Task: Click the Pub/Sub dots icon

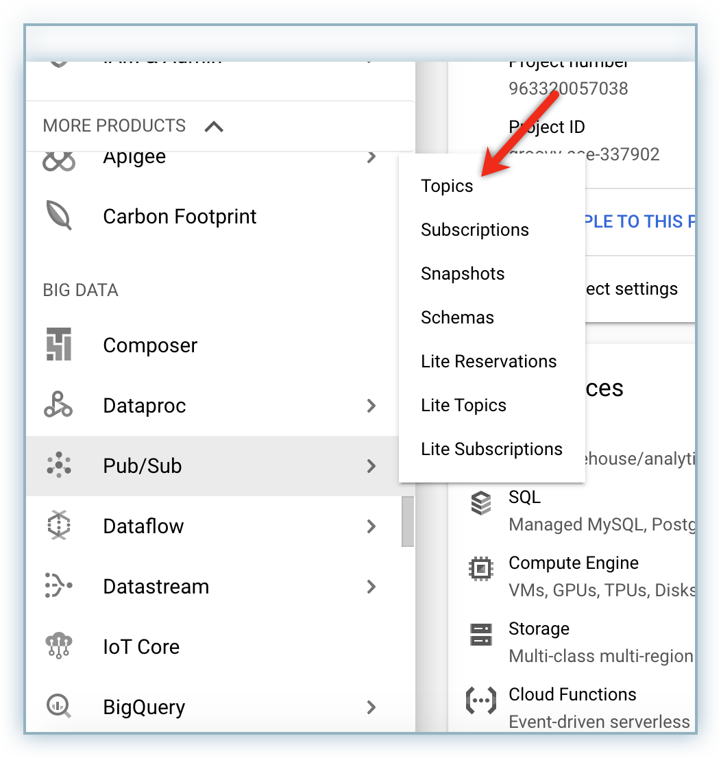Action: [59, 465]
